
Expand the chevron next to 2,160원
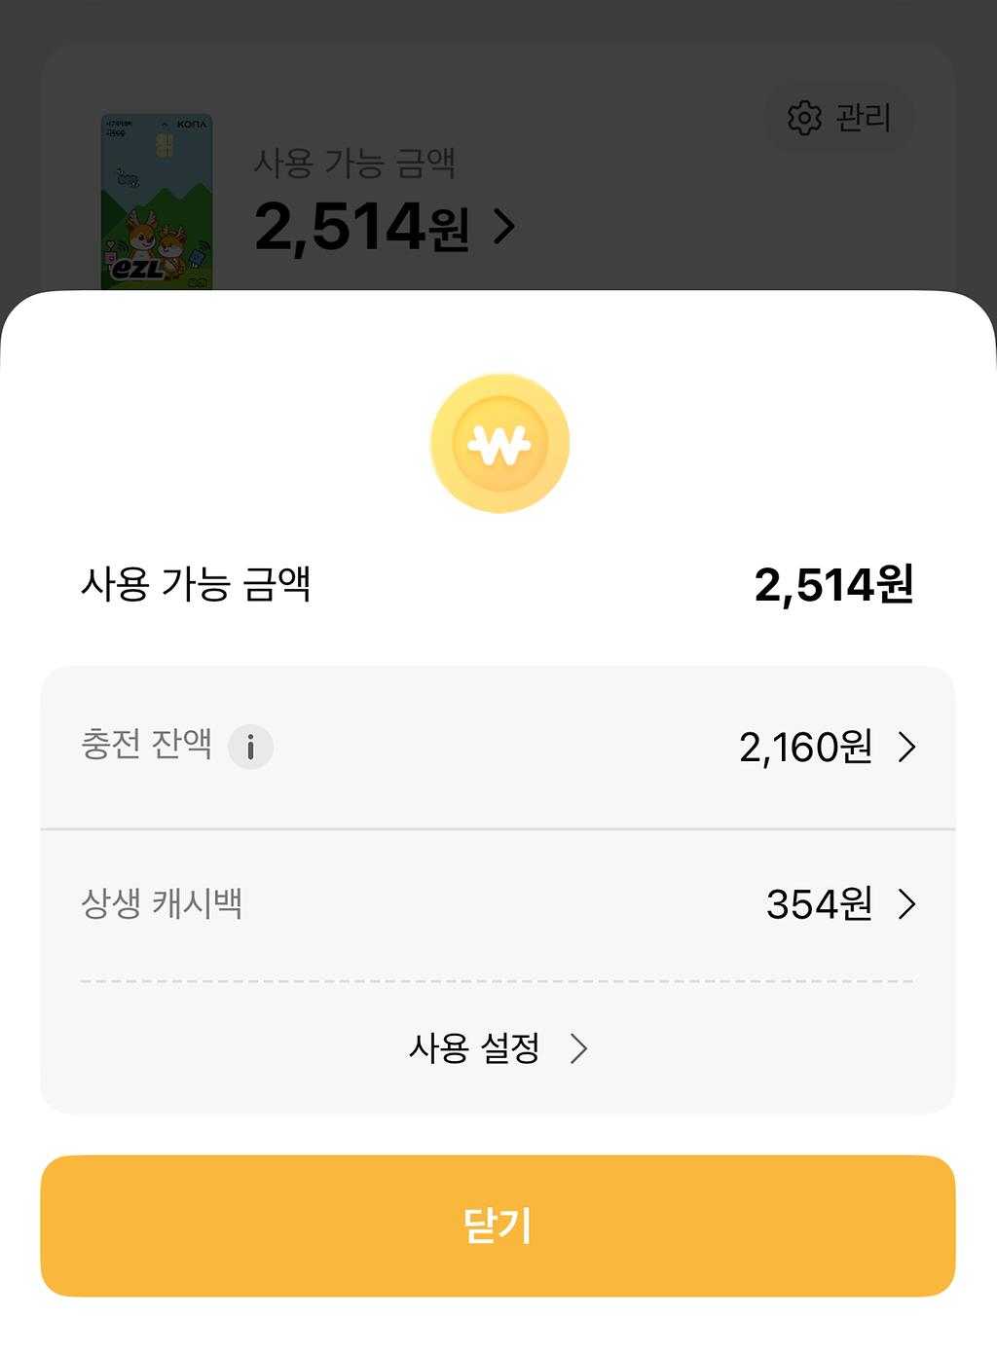pos(907,748)
